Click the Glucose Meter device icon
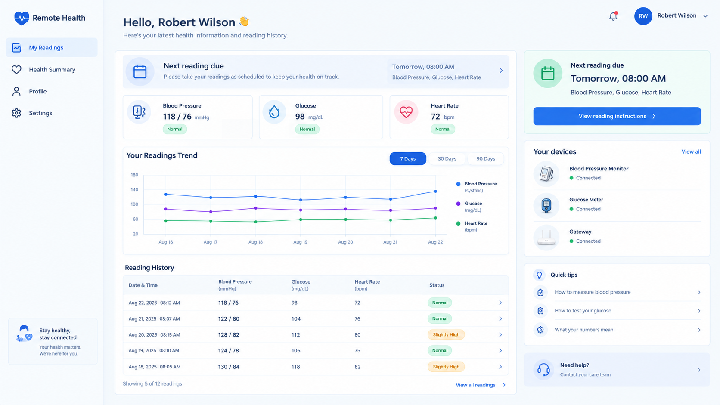 pos(546,205)
